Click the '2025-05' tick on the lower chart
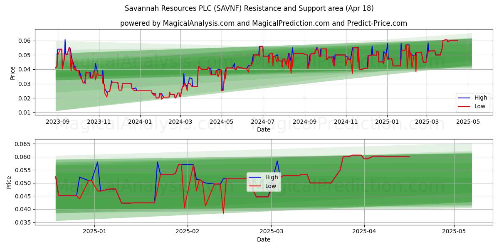This screenshot has height=249, width=499. 454,231
